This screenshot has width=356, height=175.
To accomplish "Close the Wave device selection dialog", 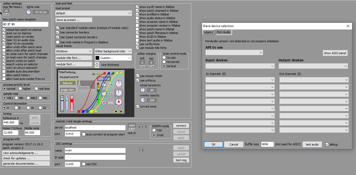I will click(348, 26).
